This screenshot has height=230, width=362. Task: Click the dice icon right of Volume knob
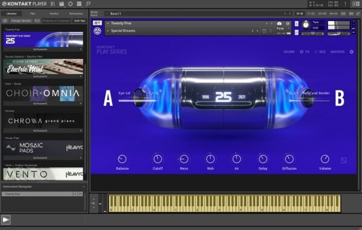[343, 160]
